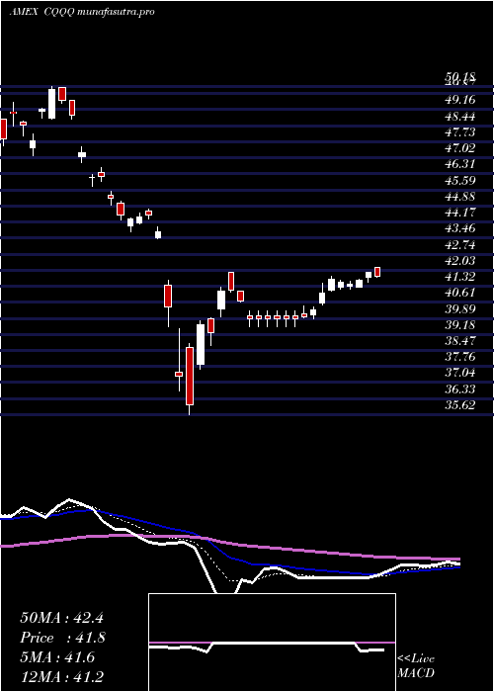Click the 41.32 price axis label
This screenshot has height=692, width=494.
[x=460, y=276]
